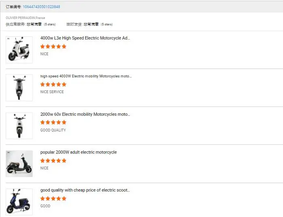Open 'good quality with cheap price' title
This screenshot has height=217, width=283.
tap(85, 190)
